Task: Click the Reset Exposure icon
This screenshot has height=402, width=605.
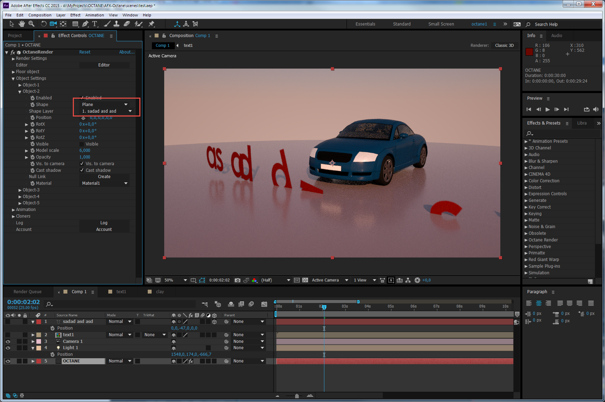Action: point(417,280)
